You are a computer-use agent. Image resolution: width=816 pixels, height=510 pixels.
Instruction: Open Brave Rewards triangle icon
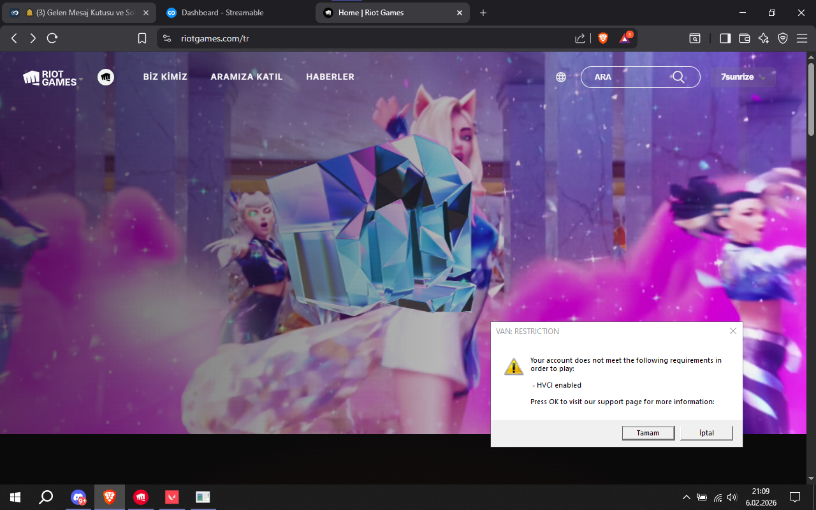click(x=625, y=38)
